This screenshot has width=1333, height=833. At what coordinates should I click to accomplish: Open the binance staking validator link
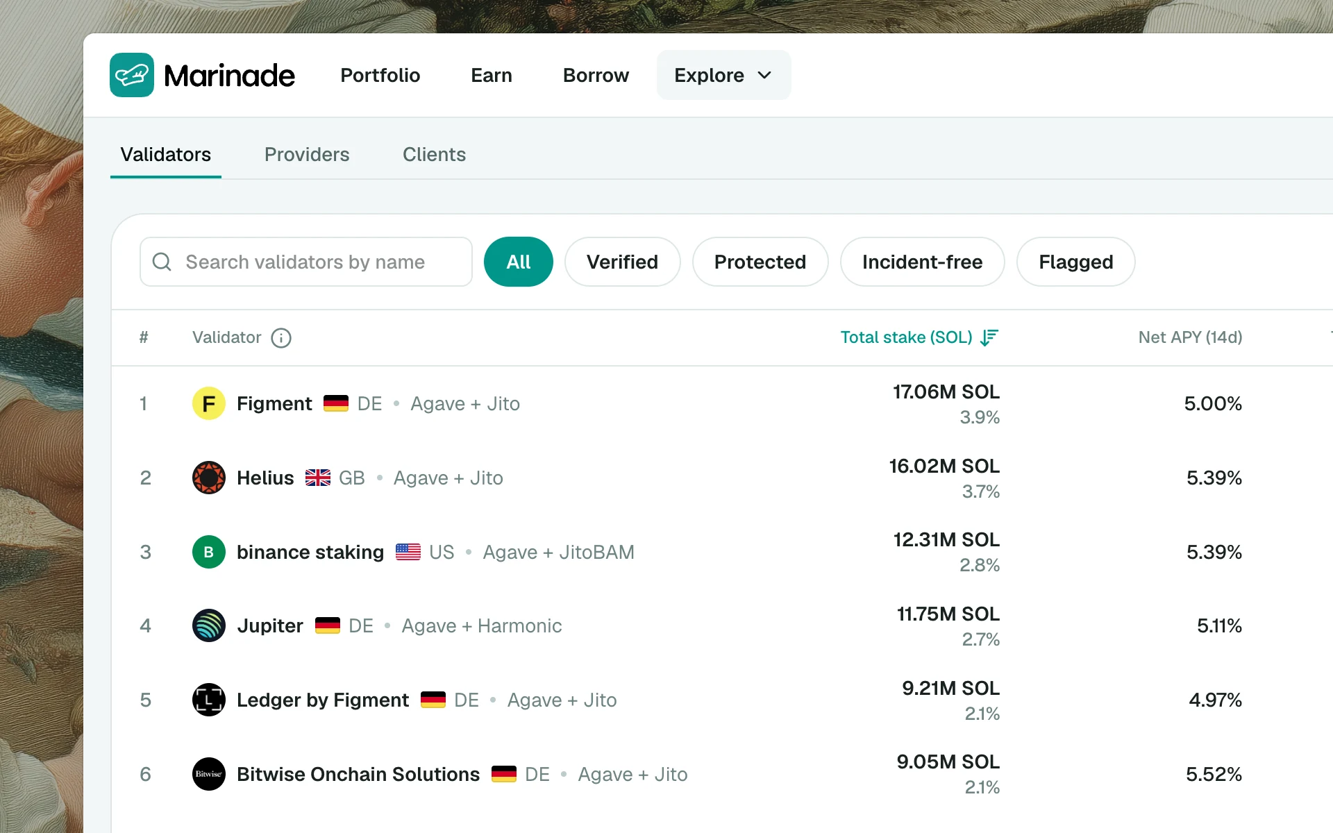[310, 552]
